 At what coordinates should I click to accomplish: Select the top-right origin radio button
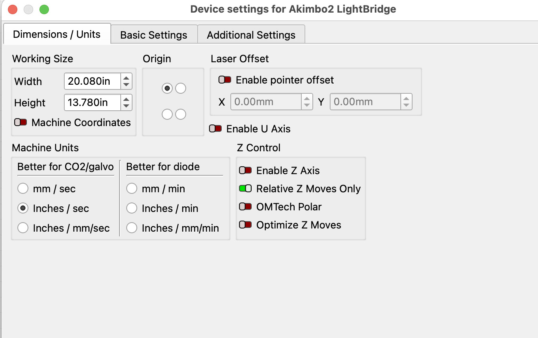[181, 88]
